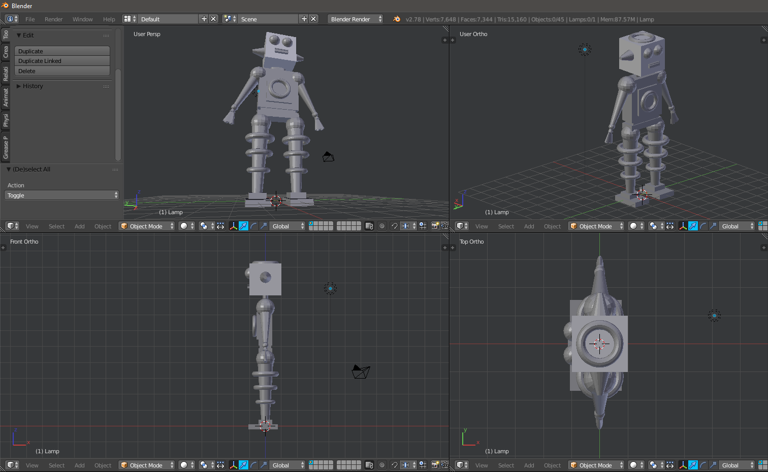
Task: Toggle the 3D manipulator widget axis icon
Action: point(233,226)
